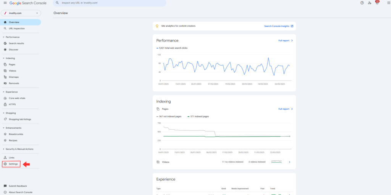Click About Search Console link
Viewport: 391px width, 195px height.
click(21, 192)
